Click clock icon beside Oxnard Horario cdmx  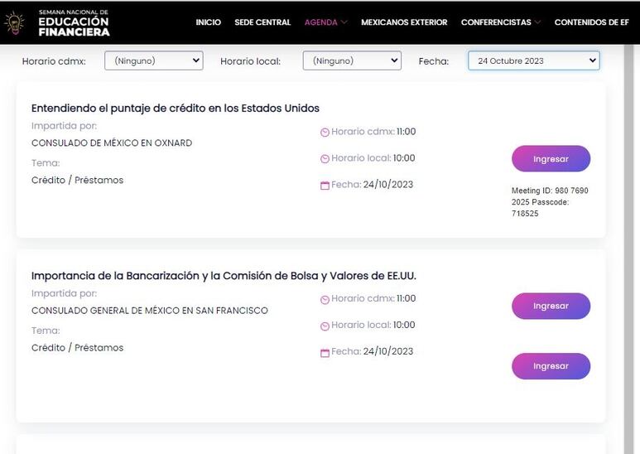[325, 133]
